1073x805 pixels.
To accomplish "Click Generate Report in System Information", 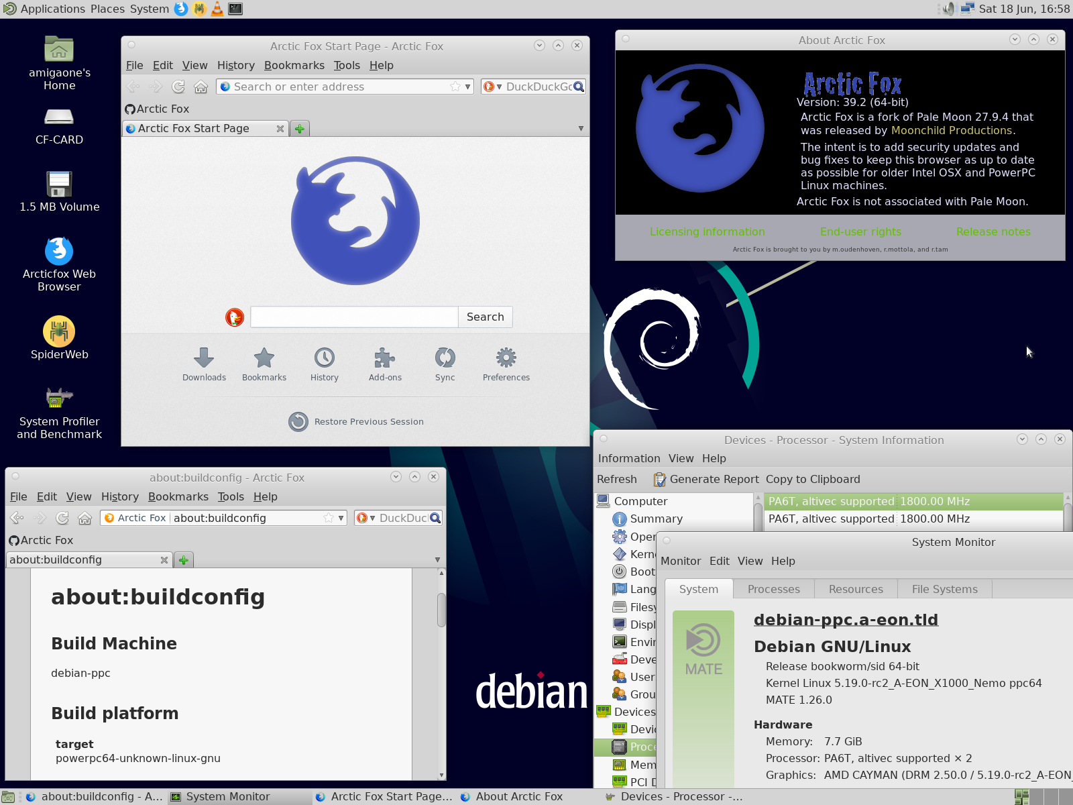I will (706, 479).
